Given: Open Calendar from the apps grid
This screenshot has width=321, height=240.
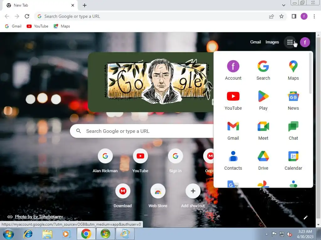Looking at the screenshot, I should pyautogui.click(x=293, y=160).
